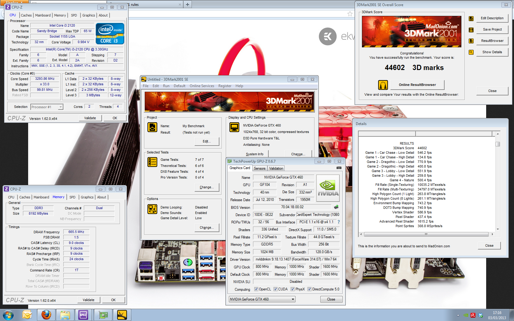Switch to 3DMark2001 from the taskbar
The width and height of the screenshot is (514, 321).
click(x=122, y=315)
